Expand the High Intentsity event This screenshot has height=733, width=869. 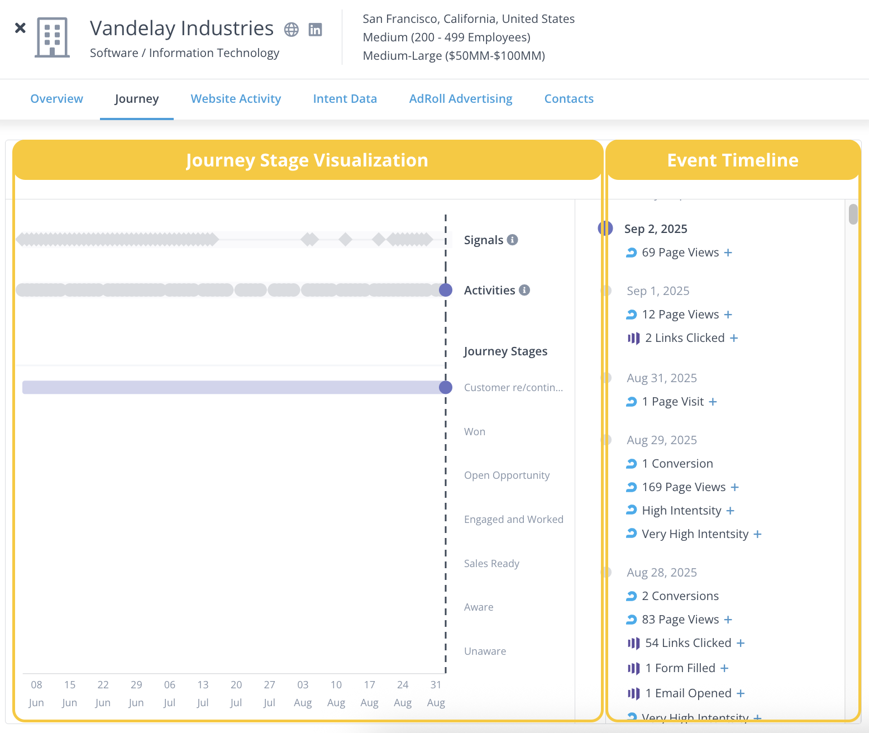pos(730,511)
